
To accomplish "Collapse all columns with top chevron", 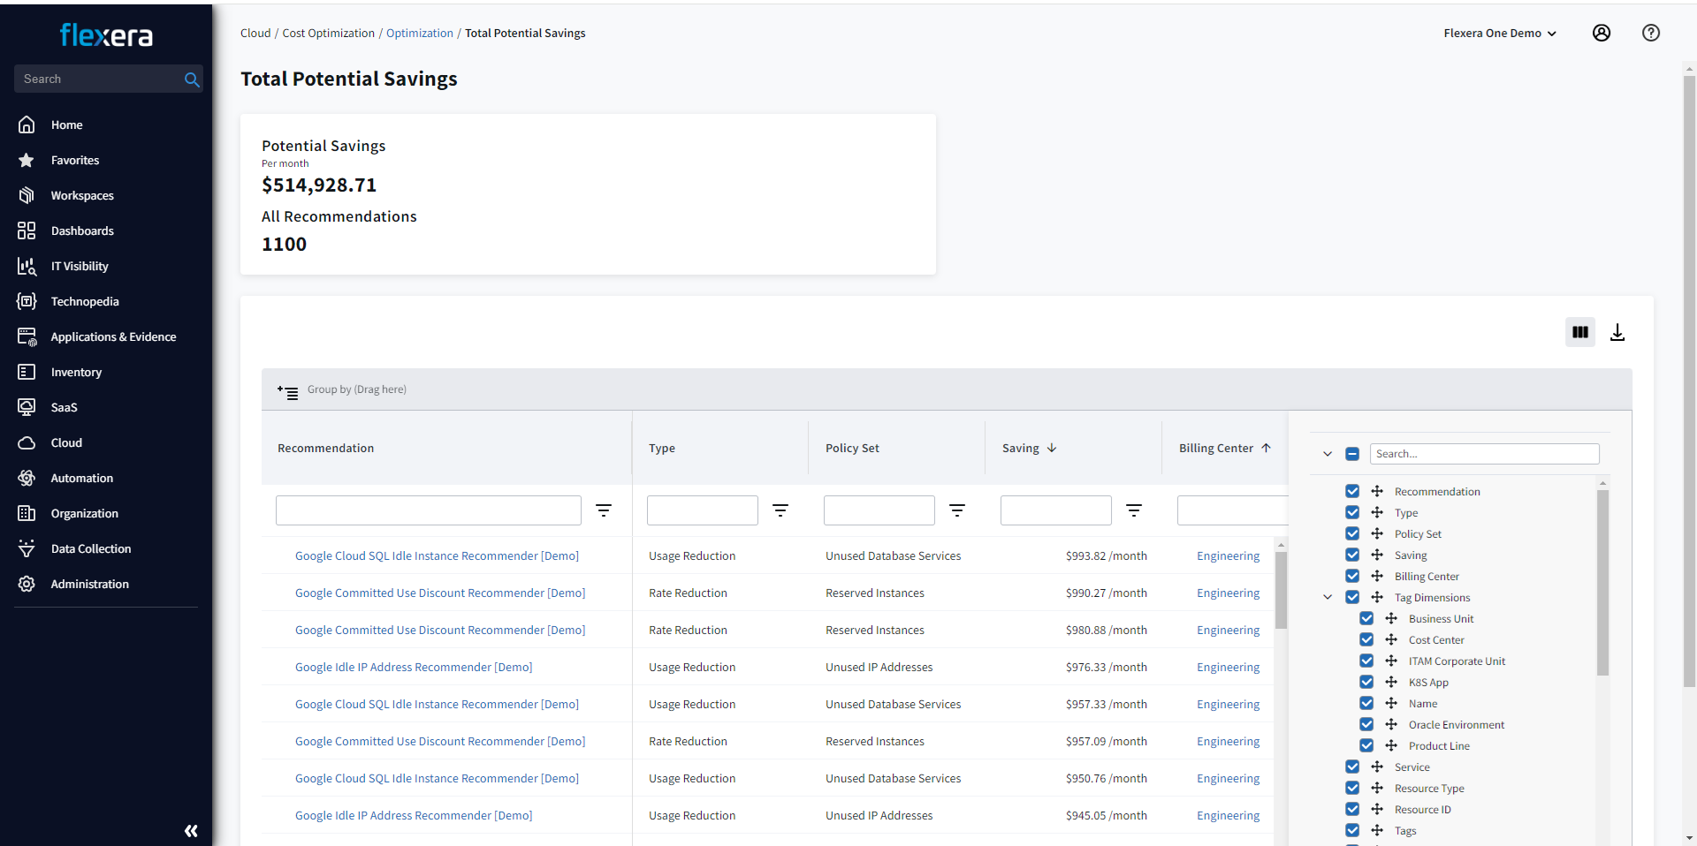I will pos(1328,454).
